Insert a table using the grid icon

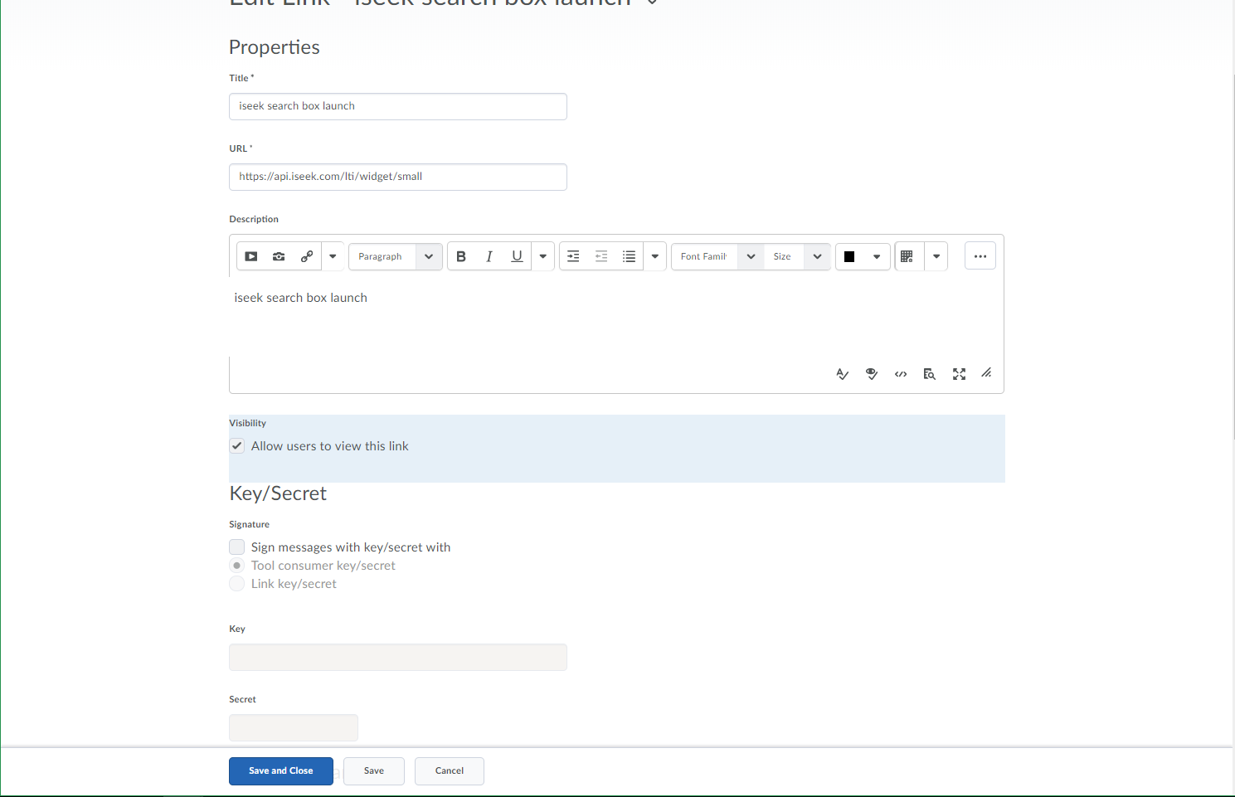point(907,256)
